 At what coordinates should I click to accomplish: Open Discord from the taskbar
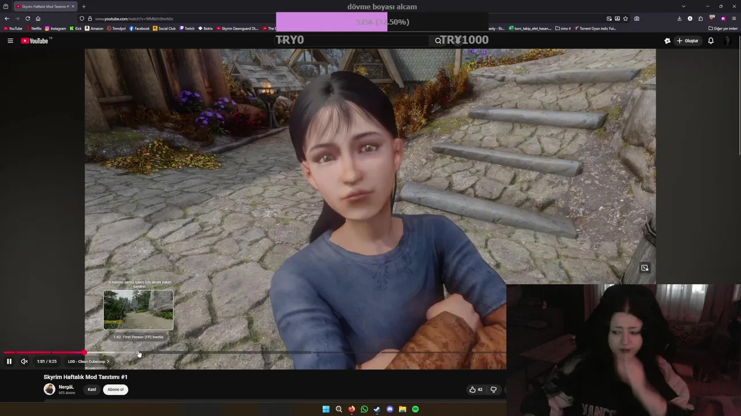(390, 409)
